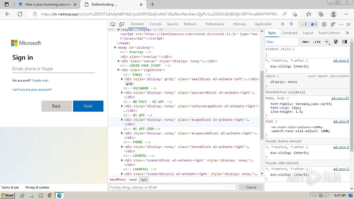Open Can't access your account link
Image resolution: width=354 pixels, height=199 pixels.
coord(32,90)
